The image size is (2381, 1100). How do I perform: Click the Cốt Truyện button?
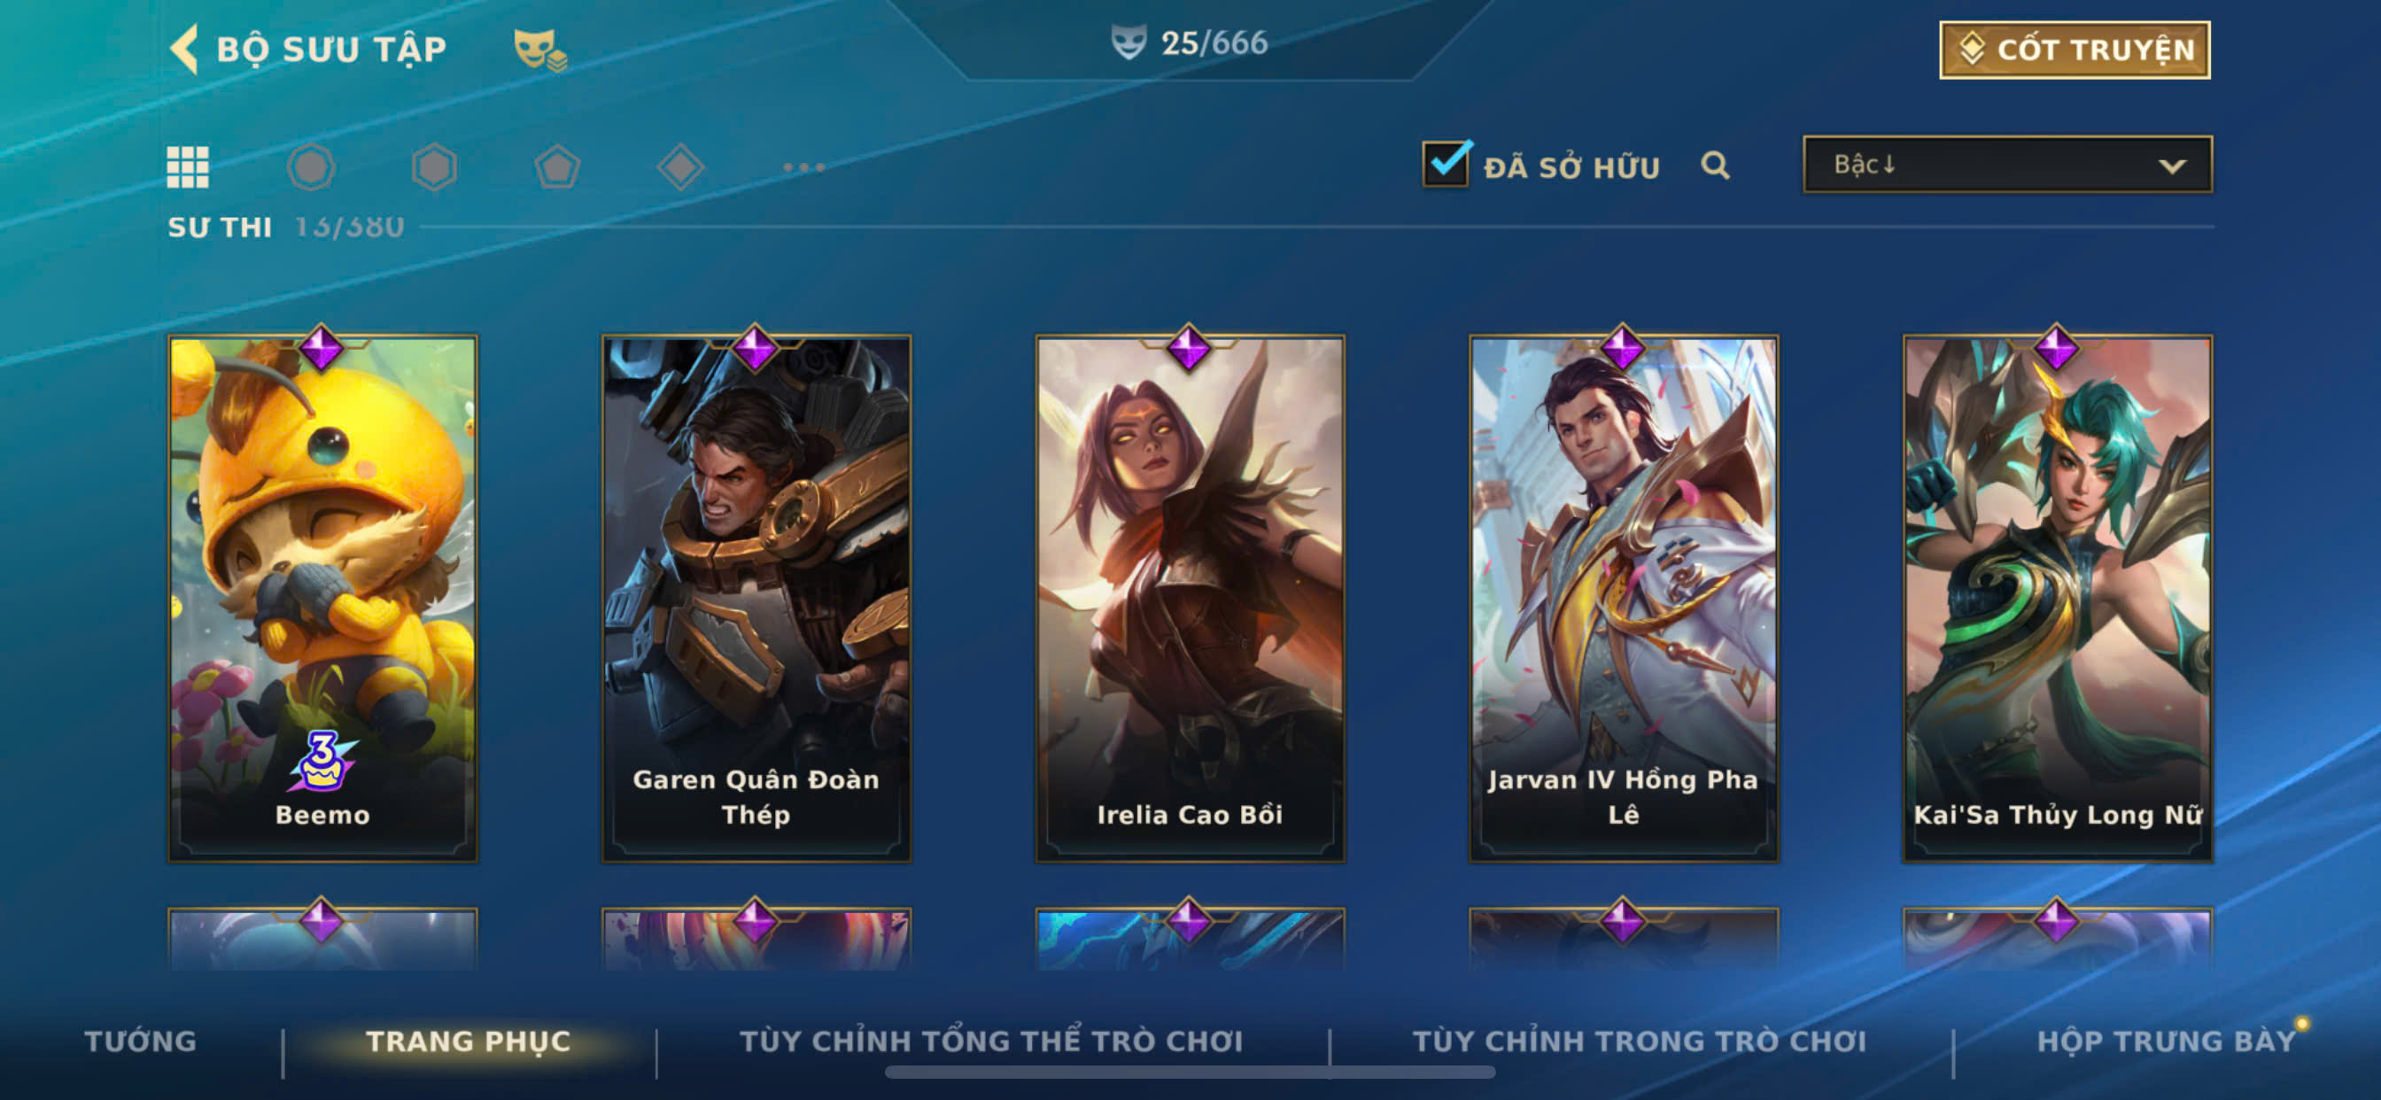click(x=2075, y=50)
